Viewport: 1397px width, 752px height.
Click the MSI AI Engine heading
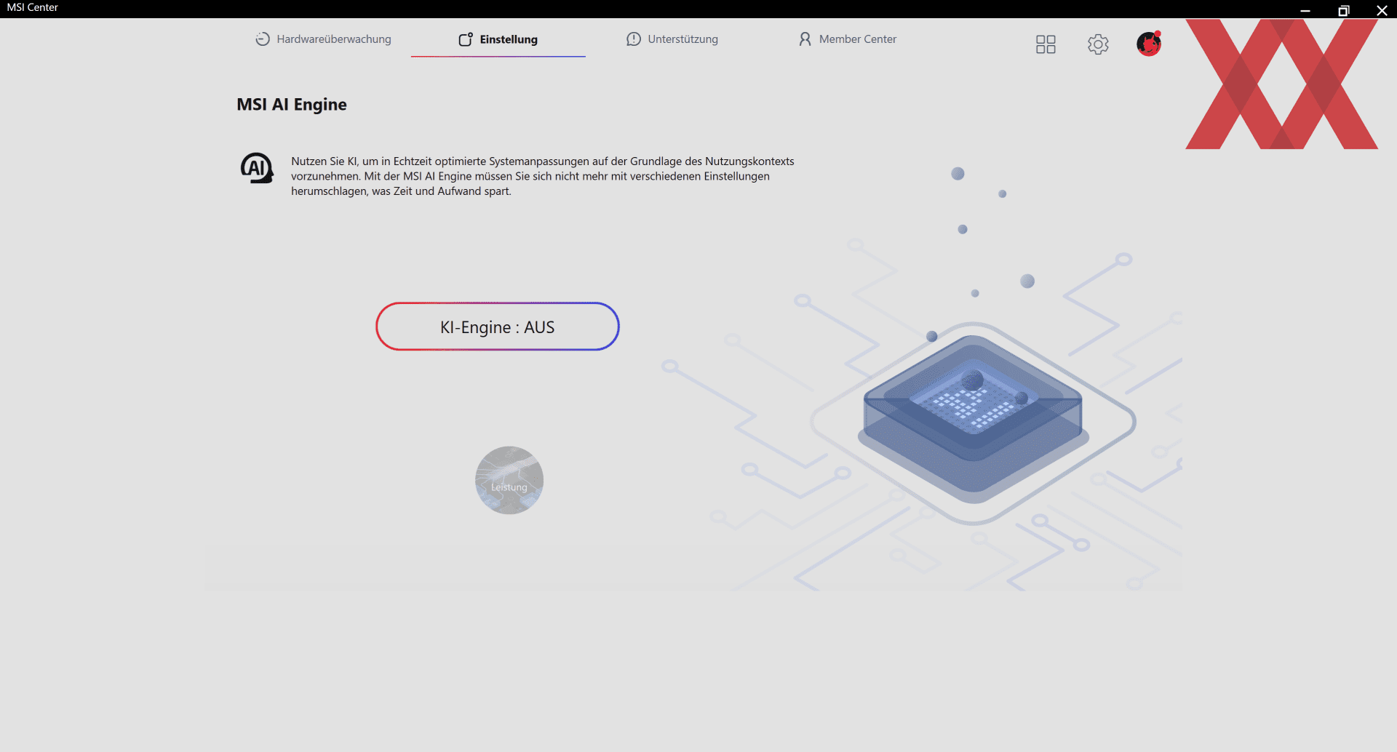pos(292,105)
